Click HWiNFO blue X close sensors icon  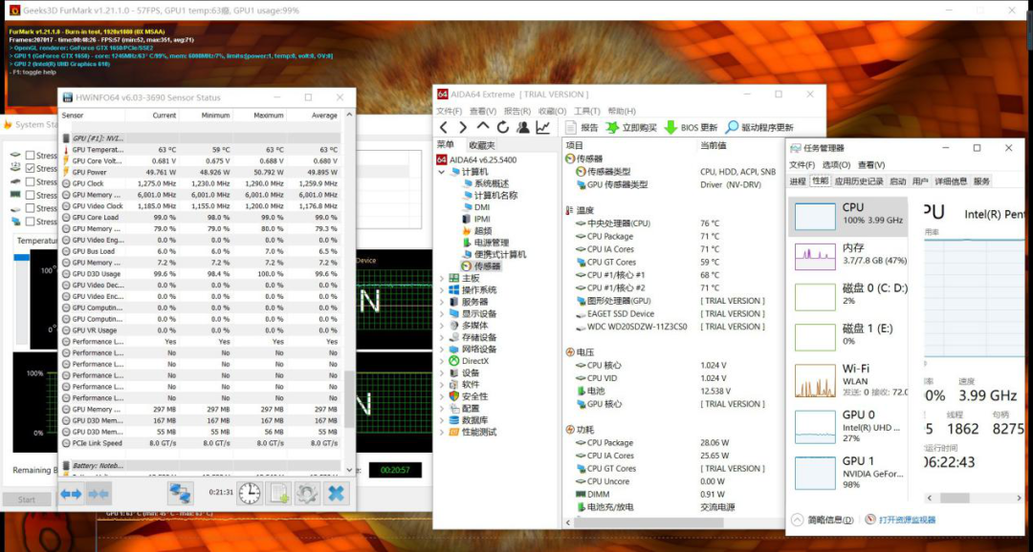[336, 493]
